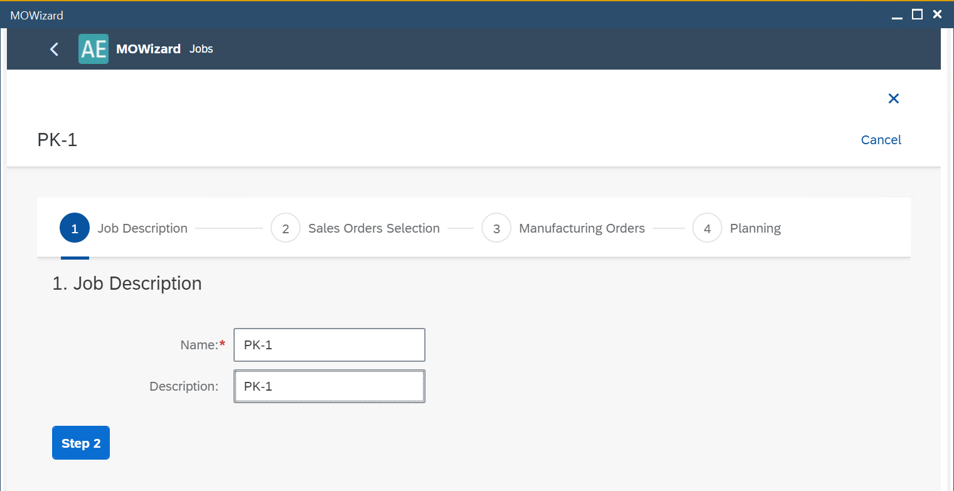Click the Cancel link
This screenshot has height=491, width=954.
[881, 140]
